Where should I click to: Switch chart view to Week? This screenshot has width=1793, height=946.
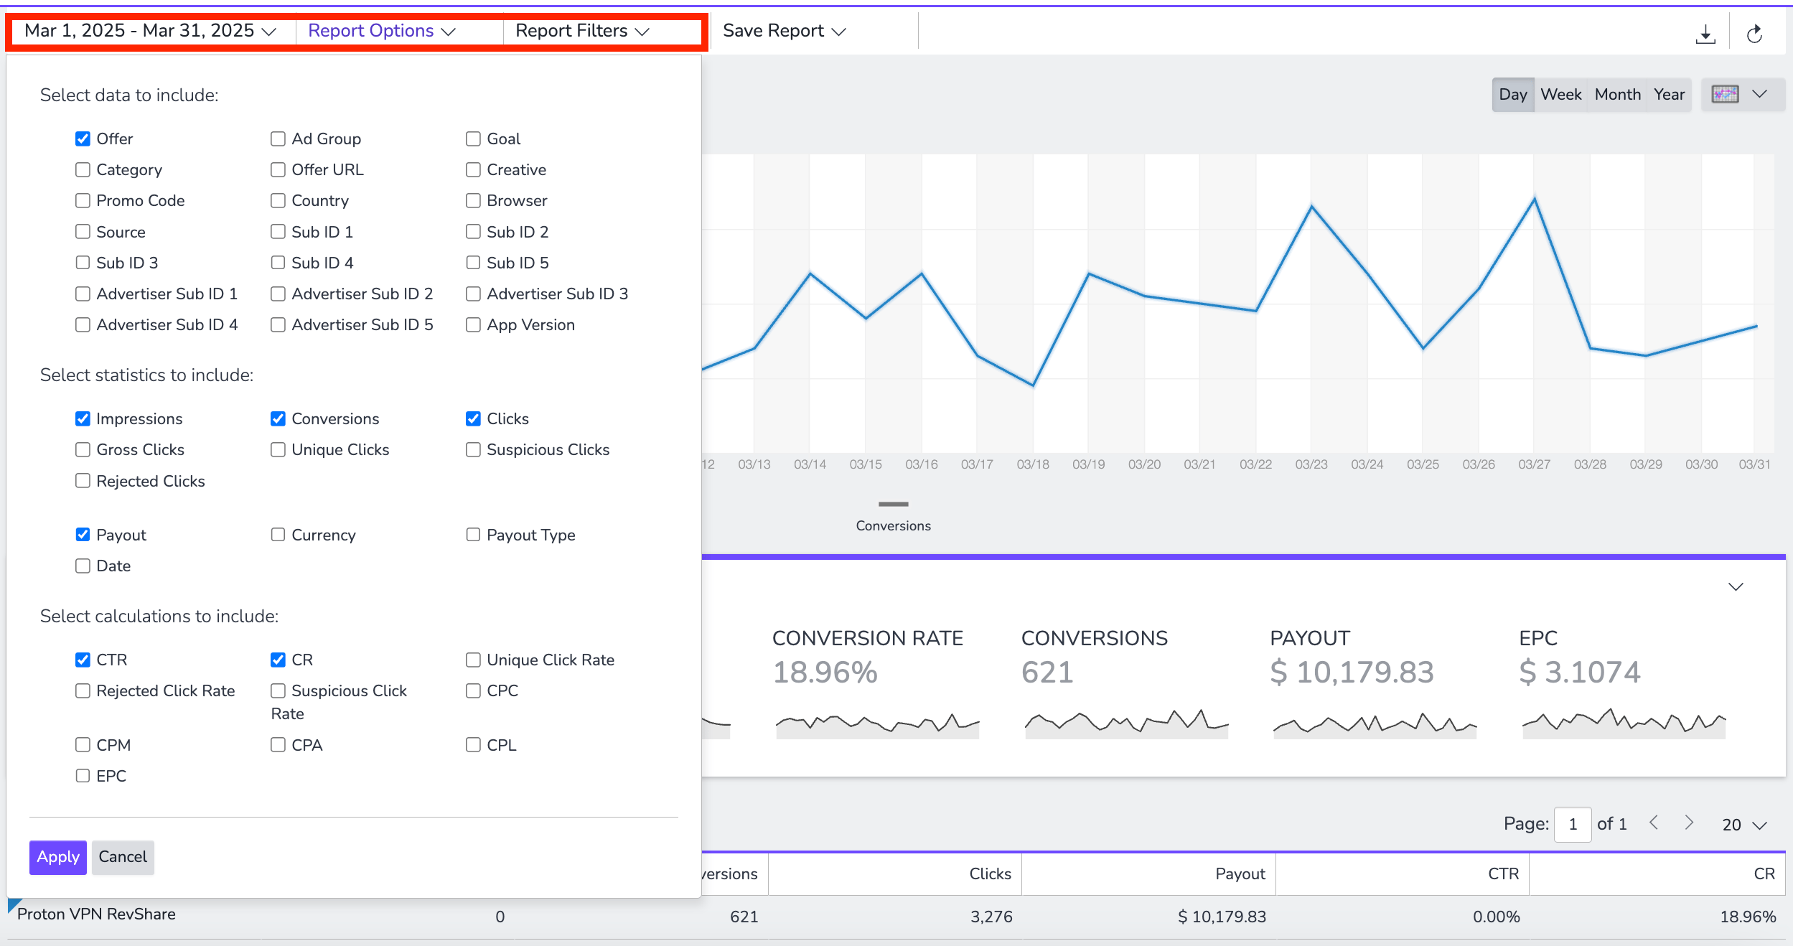click(x=1560, y=94)
